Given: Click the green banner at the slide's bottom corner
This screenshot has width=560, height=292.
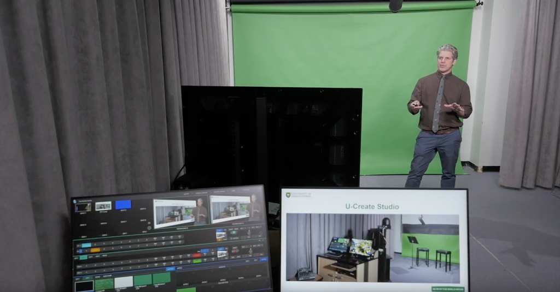Looking at the screenshot, I should pos(448,289).
